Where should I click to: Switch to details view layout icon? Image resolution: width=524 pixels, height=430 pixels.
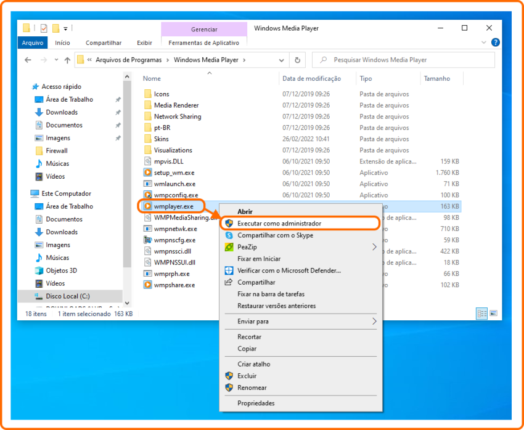[x=481, y=314]
